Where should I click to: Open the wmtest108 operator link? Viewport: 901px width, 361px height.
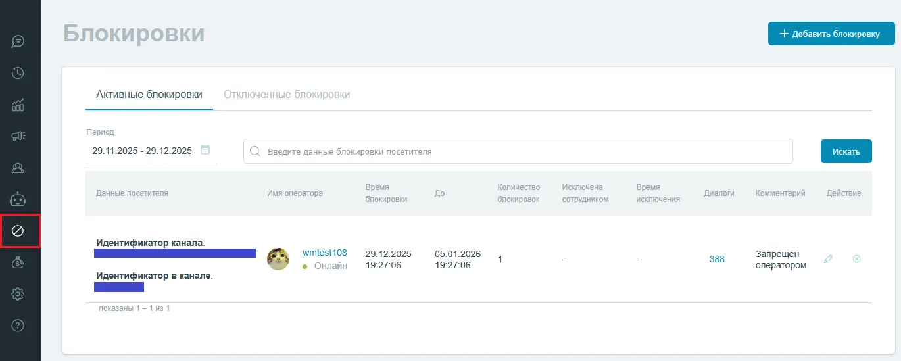[x=324, y=253]
